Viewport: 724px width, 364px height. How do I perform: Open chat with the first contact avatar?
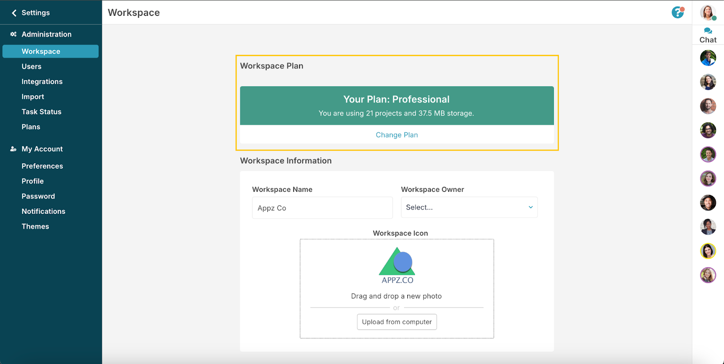click(708, 58)
